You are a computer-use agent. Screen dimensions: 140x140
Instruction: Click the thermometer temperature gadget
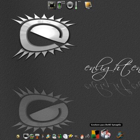pos(76,5)
